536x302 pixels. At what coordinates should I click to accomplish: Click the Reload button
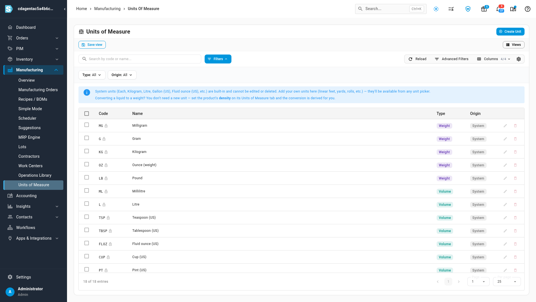pos(418,59)
